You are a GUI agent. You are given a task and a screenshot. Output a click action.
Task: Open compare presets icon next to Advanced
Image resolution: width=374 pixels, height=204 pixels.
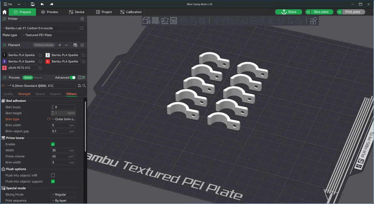point(84,77)
